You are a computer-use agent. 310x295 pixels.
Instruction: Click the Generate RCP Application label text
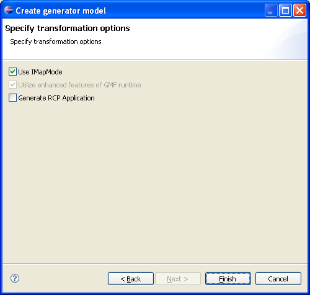[56, 98]
